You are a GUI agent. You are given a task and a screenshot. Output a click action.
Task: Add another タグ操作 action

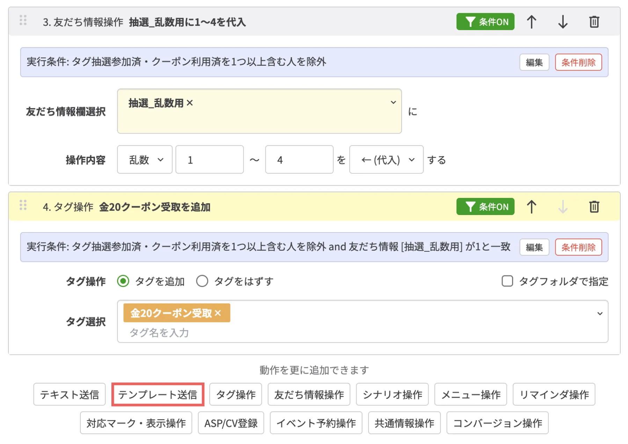point(236,394)
